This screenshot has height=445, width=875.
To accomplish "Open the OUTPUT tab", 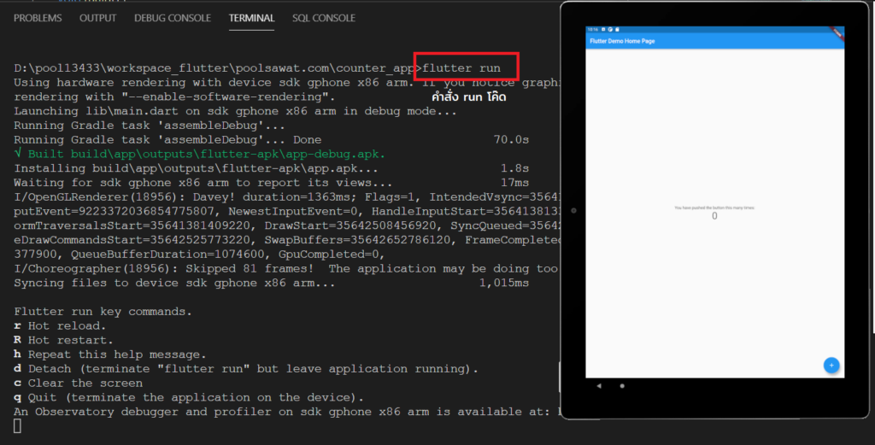I will tap(97, 18).
